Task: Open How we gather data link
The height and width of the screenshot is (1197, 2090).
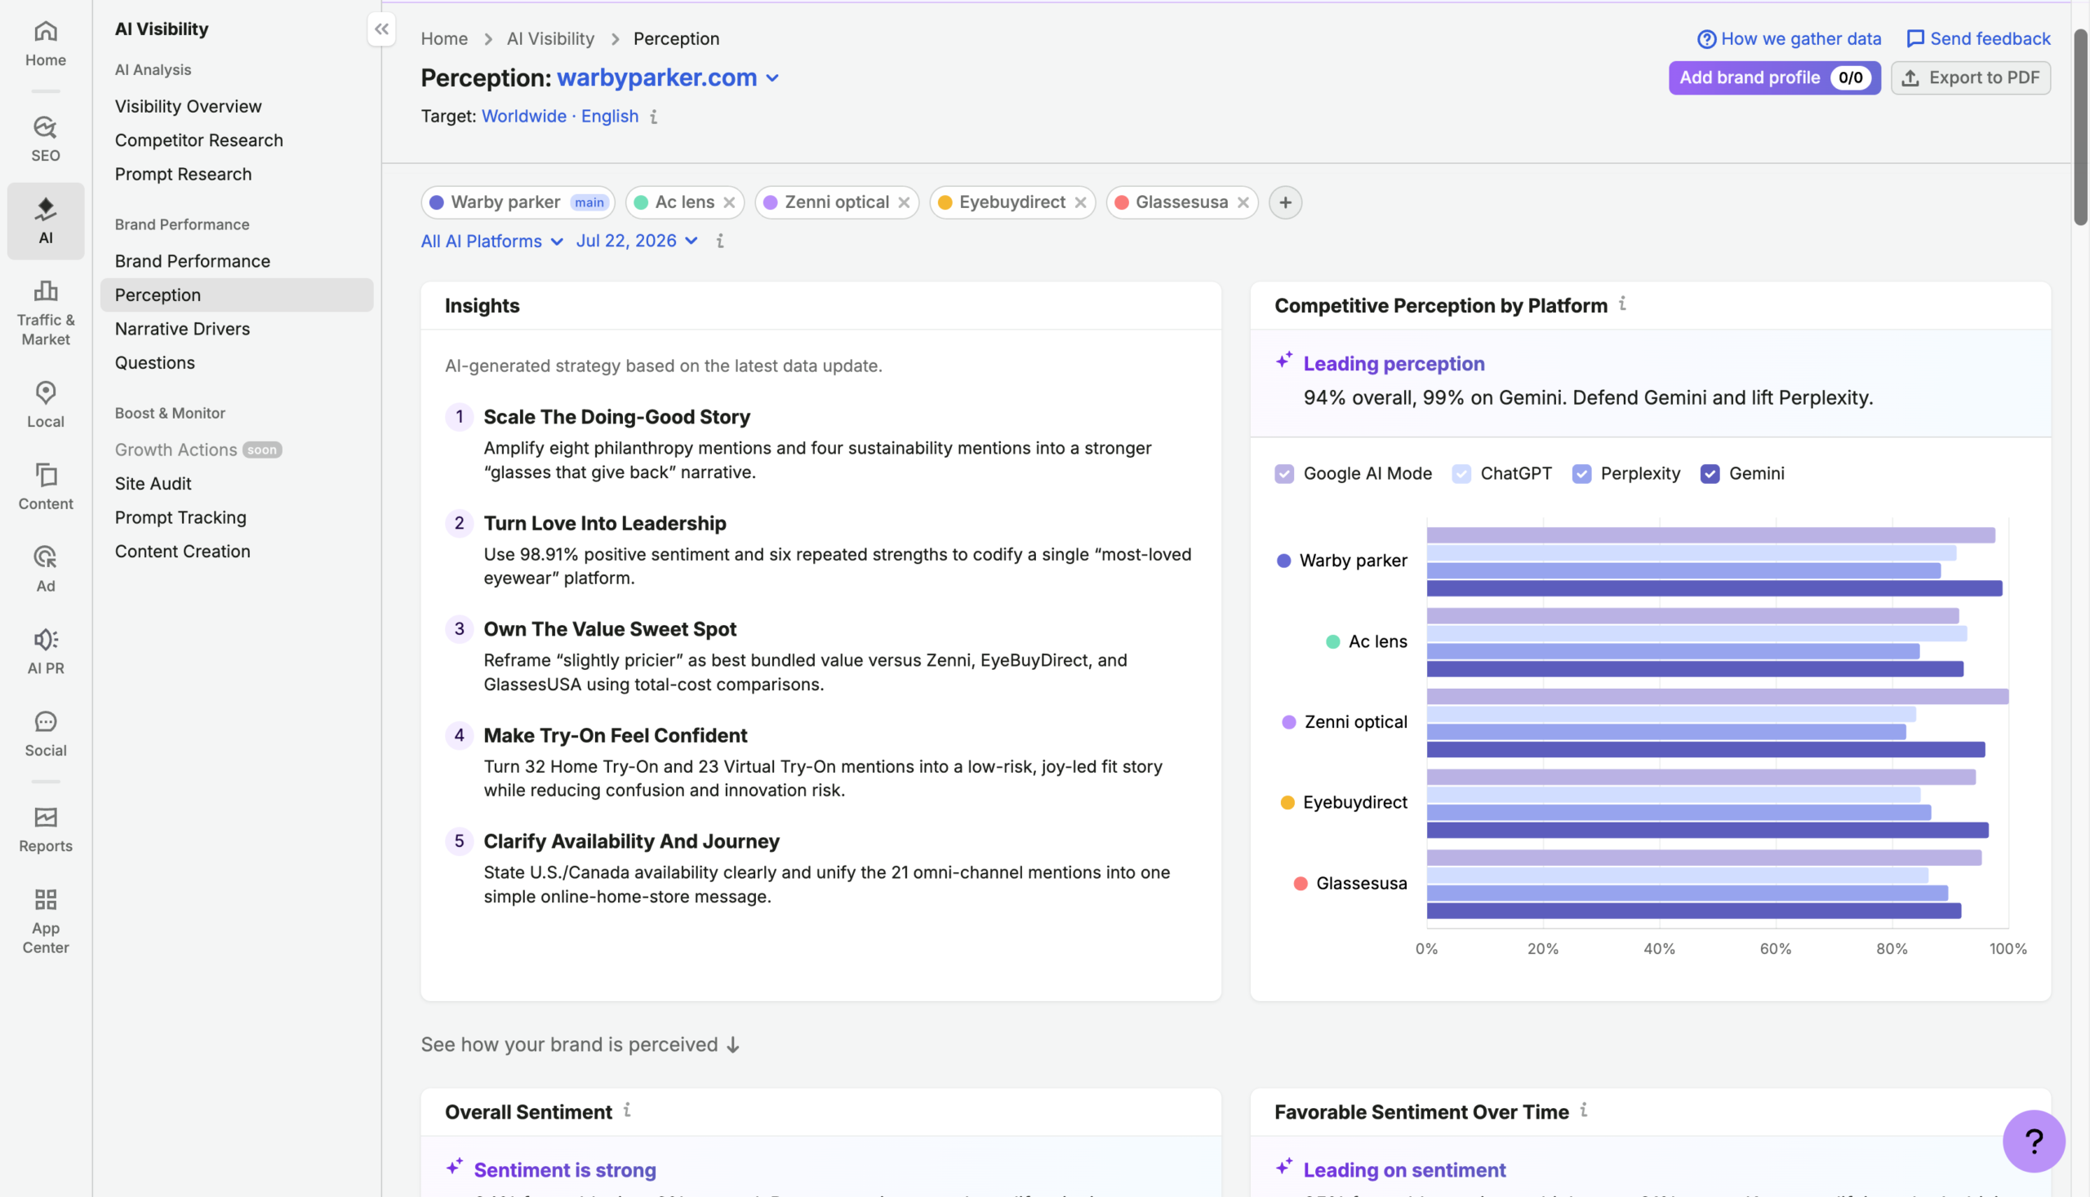Action: pos(1789,38)
